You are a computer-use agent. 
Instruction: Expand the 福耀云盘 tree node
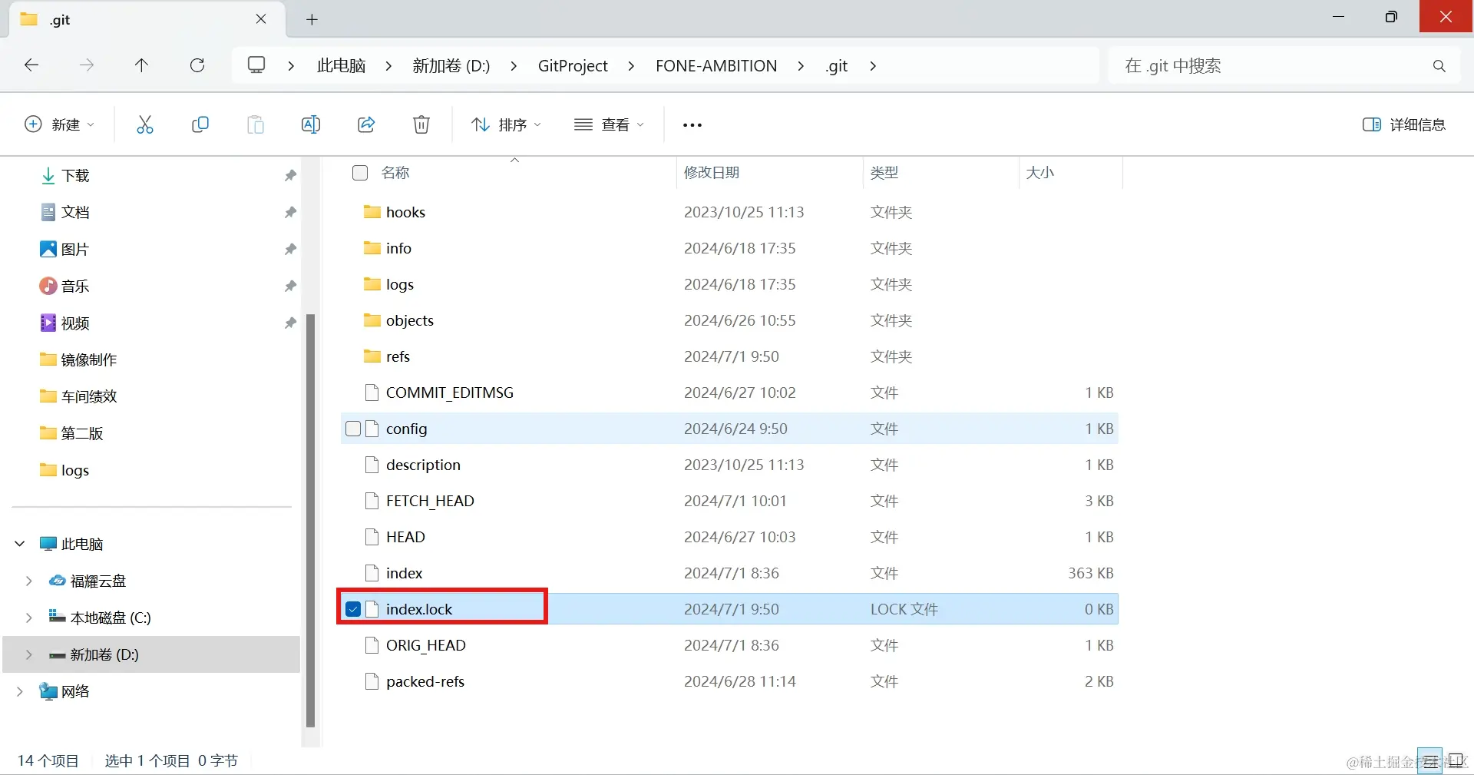click(x=29, y=581)
